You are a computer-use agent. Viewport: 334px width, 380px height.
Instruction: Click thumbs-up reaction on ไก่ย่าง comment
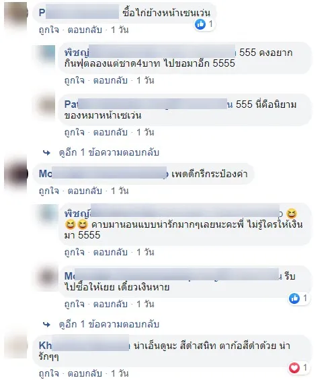click(x=200, y=24)
